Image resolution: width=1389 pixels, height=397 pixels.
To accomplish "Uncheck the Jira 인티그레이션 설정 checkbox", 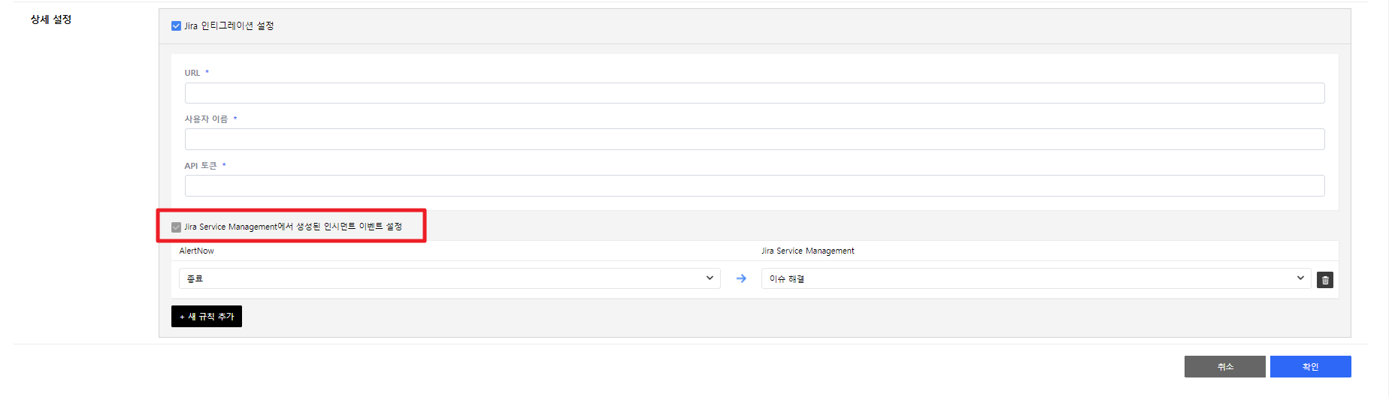I will 176,26.
